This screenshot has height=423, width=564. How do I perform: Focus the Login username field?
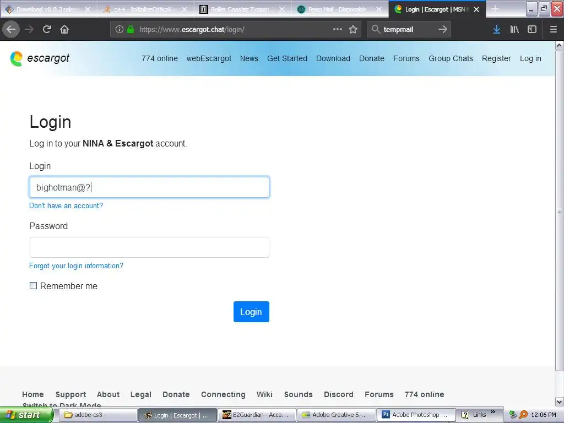coord(149,187)
